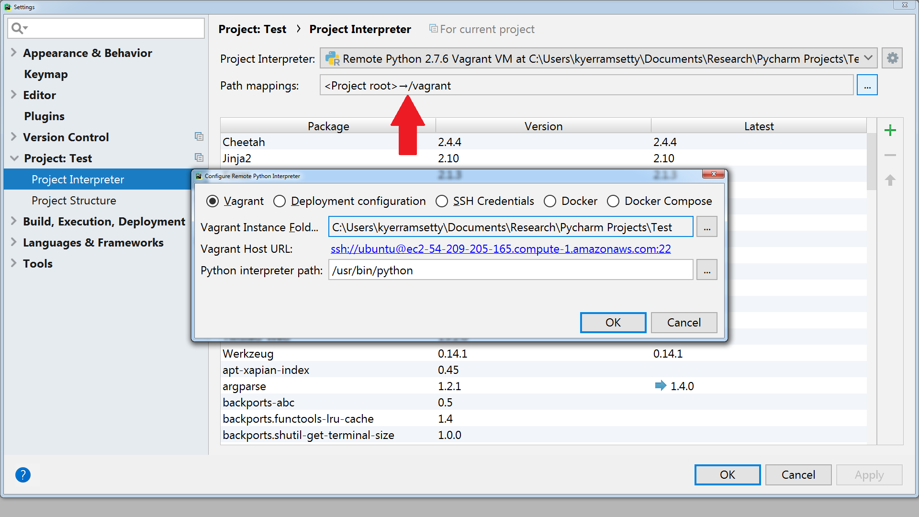
Task: Expand Appearance & Behavior section
Action: [x=14, y=53]
